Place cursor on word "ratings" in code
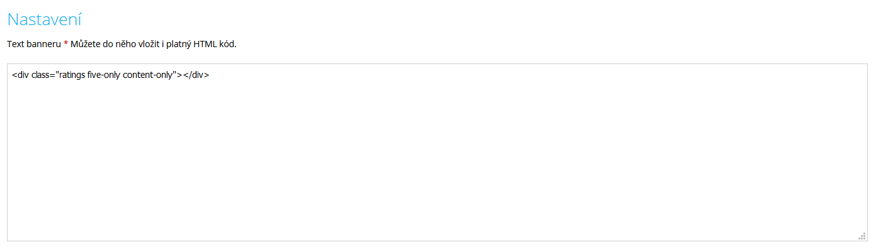Image resolution: width=876 pixels, height=252 pixels. click(x=72, y=75)
